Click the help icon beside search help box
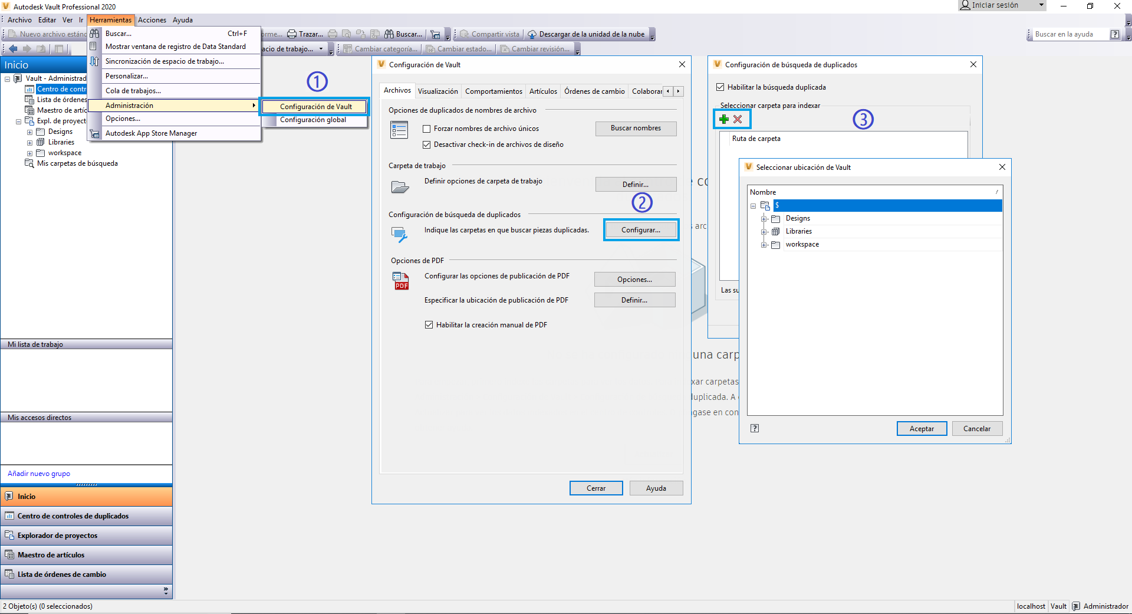This screenshot has width=1132, height=614. point(1114,34)
